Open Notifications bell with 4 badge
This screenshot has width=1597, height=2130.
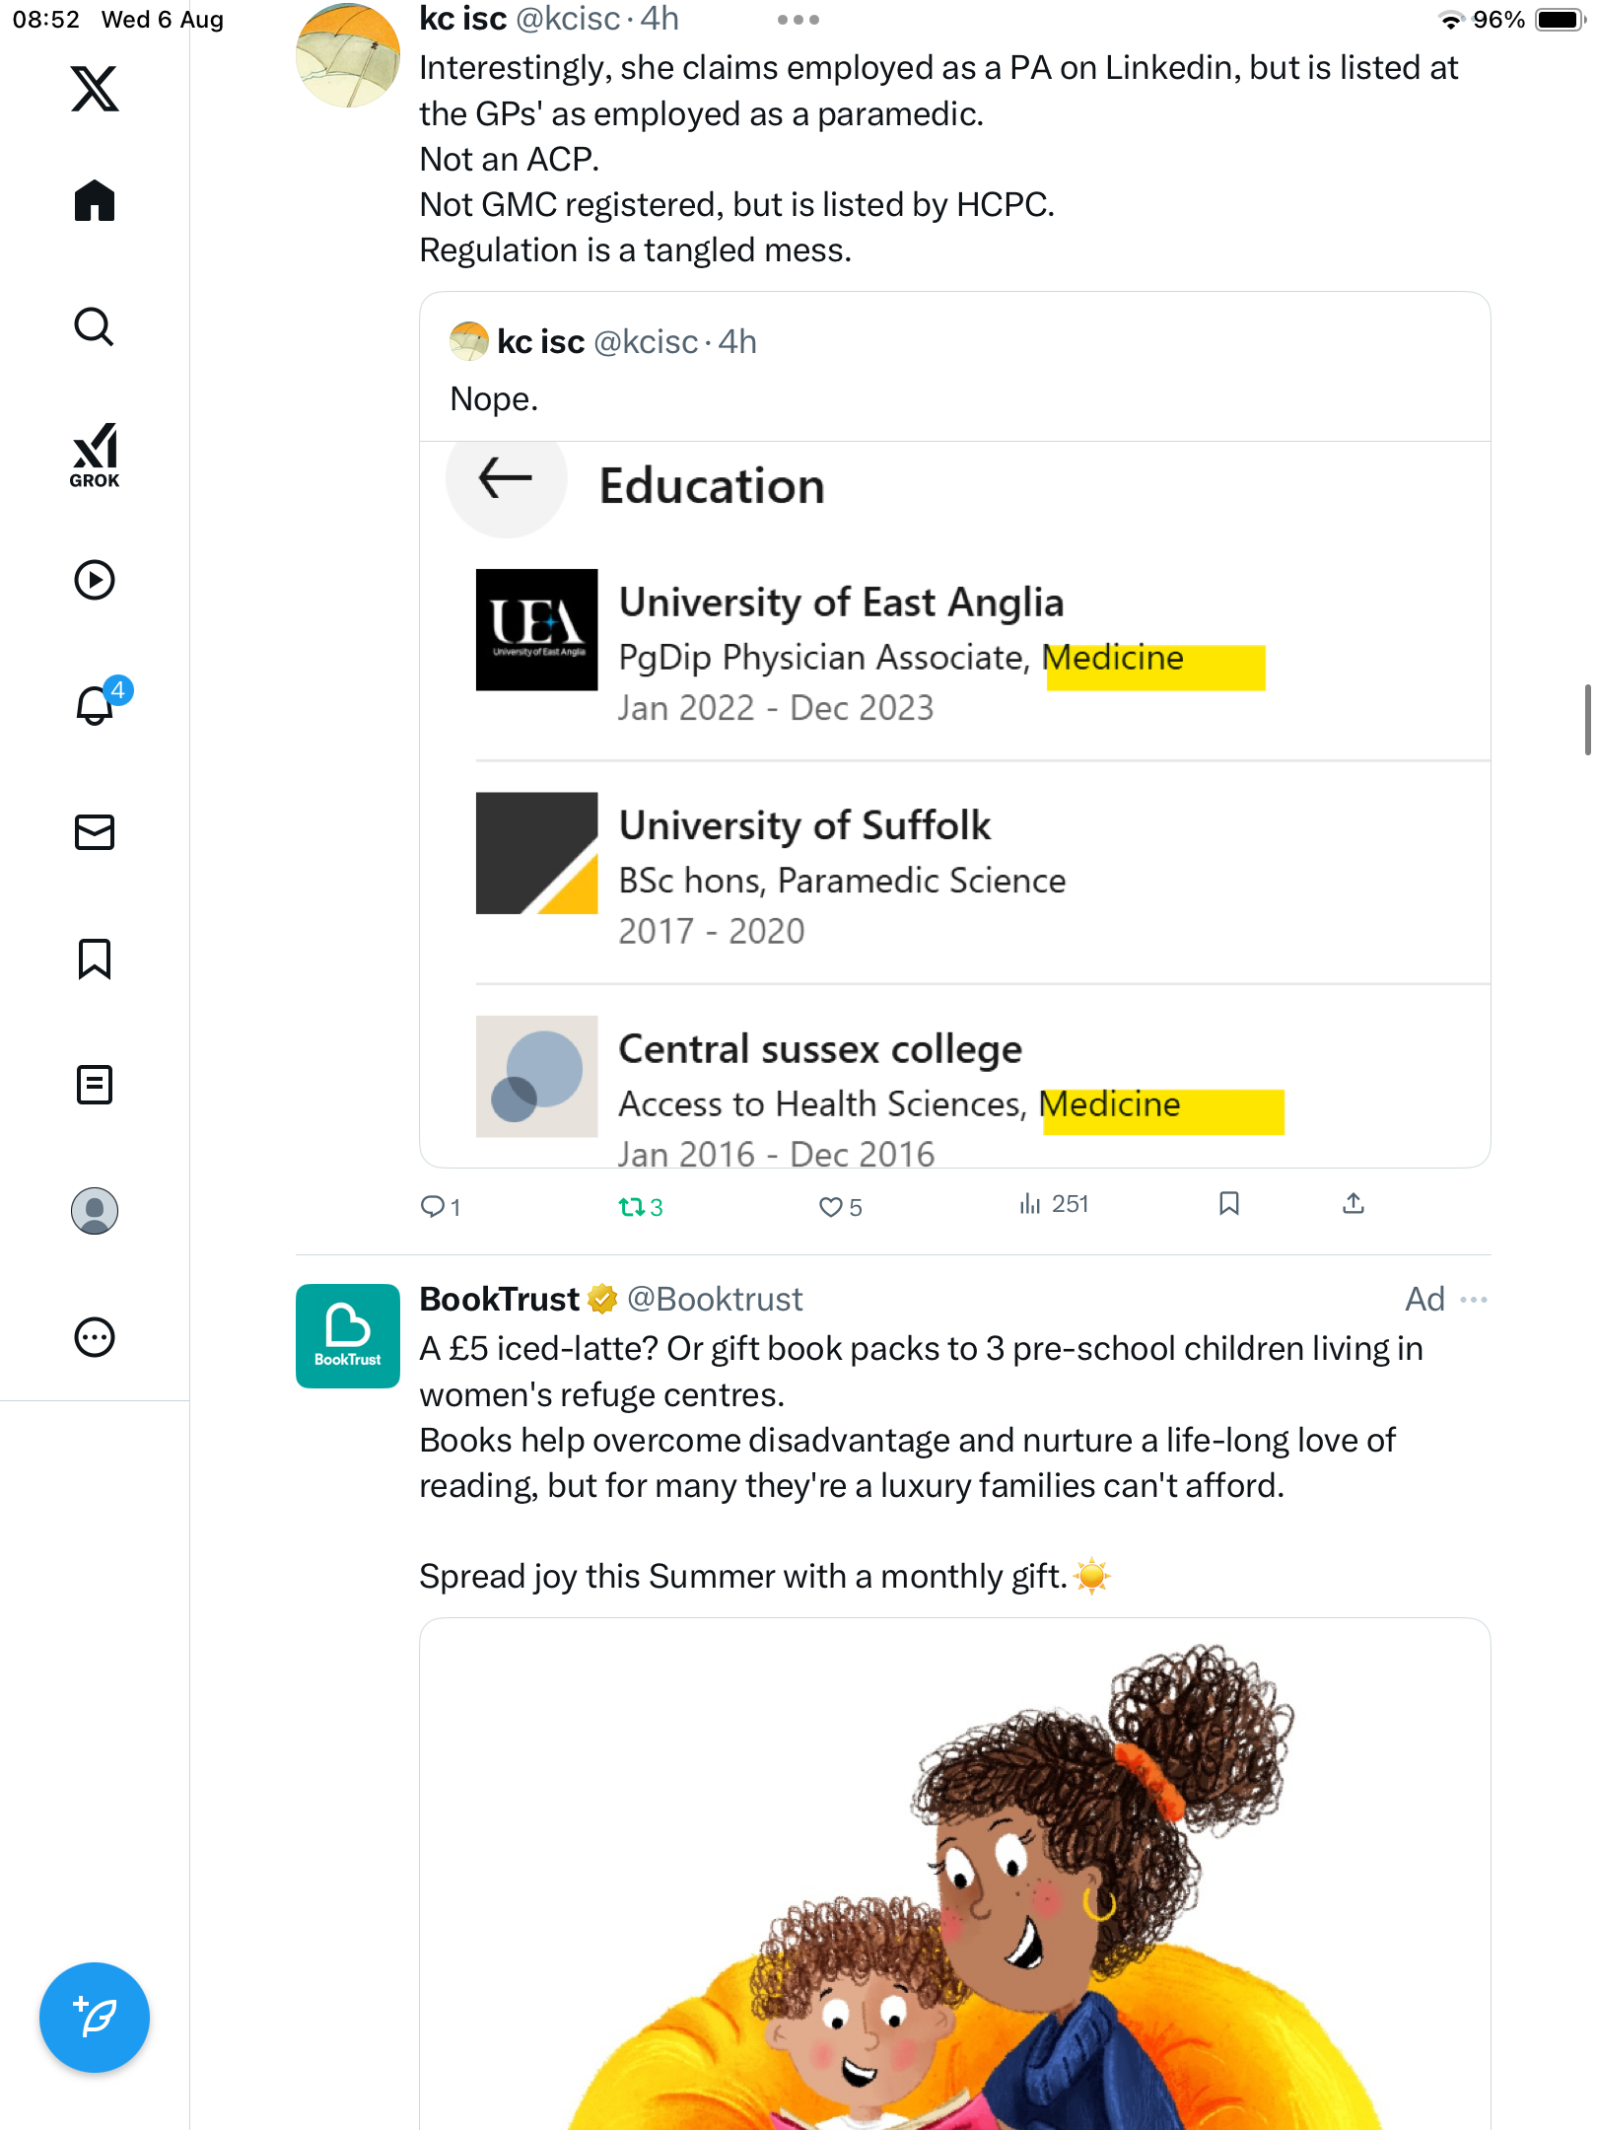coord(97,704)
